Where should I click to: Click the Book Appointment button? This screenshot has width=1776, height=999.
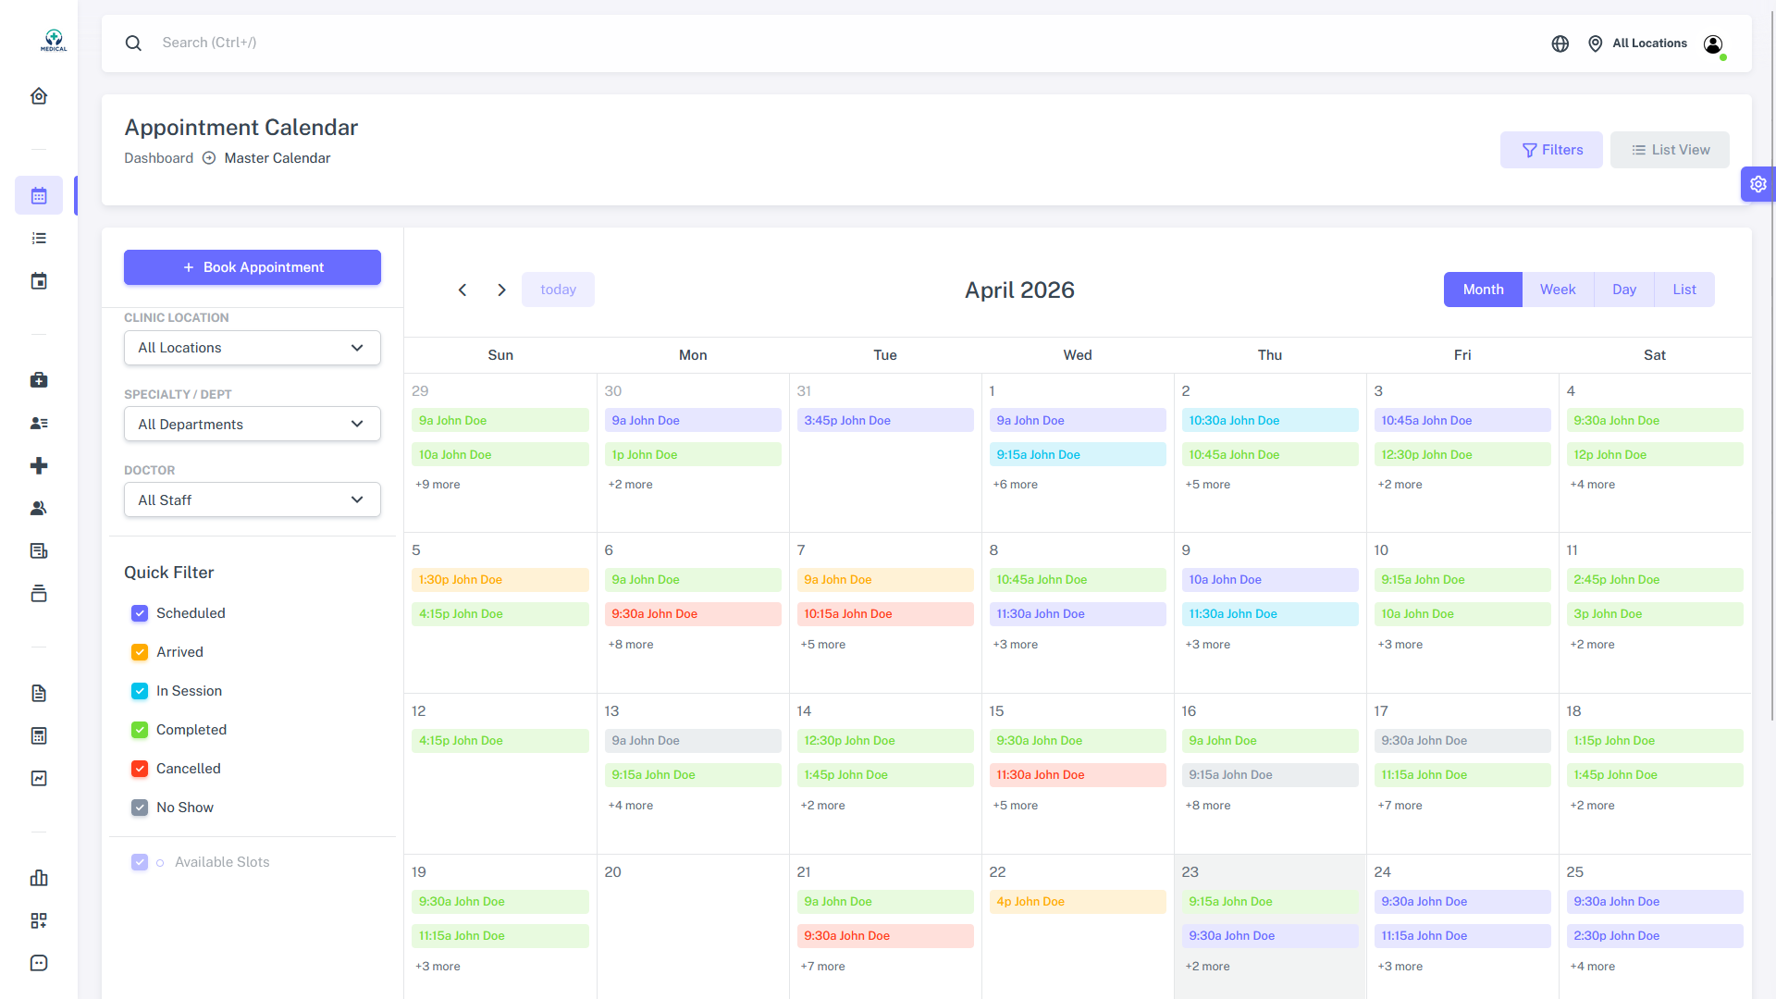coord(253,267)
